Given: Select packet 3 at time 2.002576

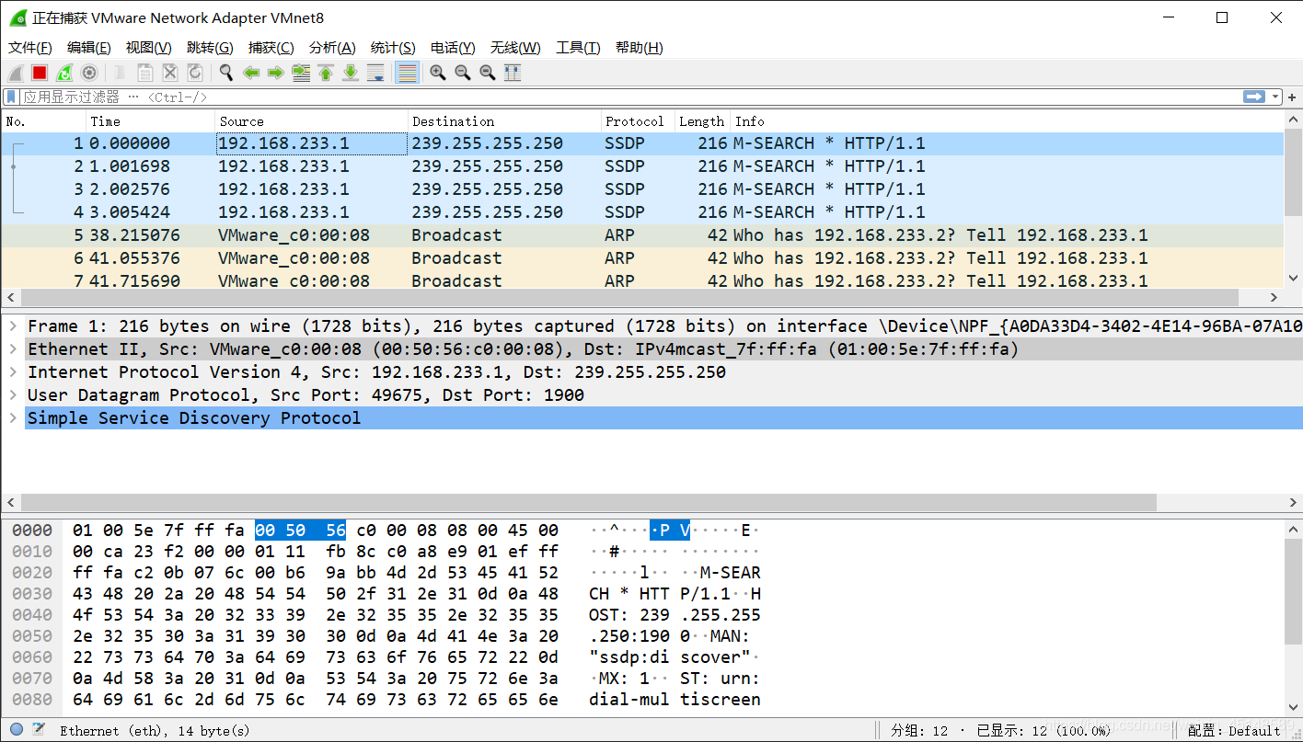Looking at the screenshot, I should click(x=642, y=189).
